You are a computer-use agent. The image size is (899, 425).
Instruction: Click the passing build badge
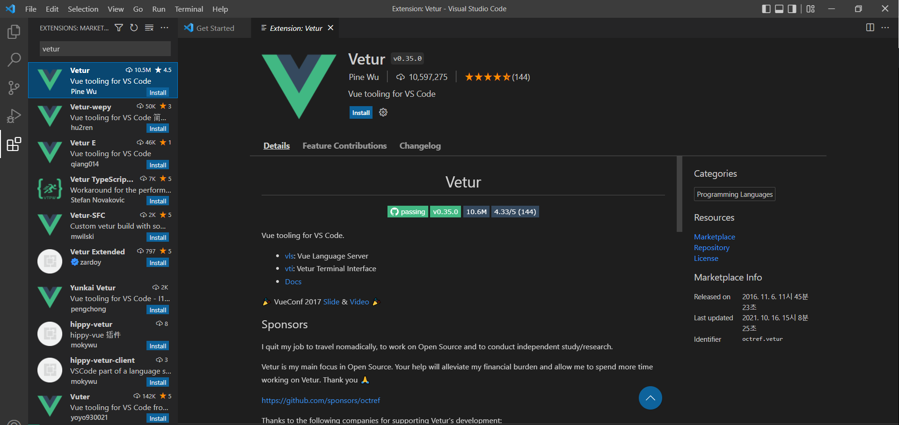408,212
